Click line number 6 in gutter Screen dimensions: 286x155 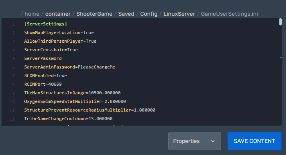pyautogui.click(x=13, y=67)
